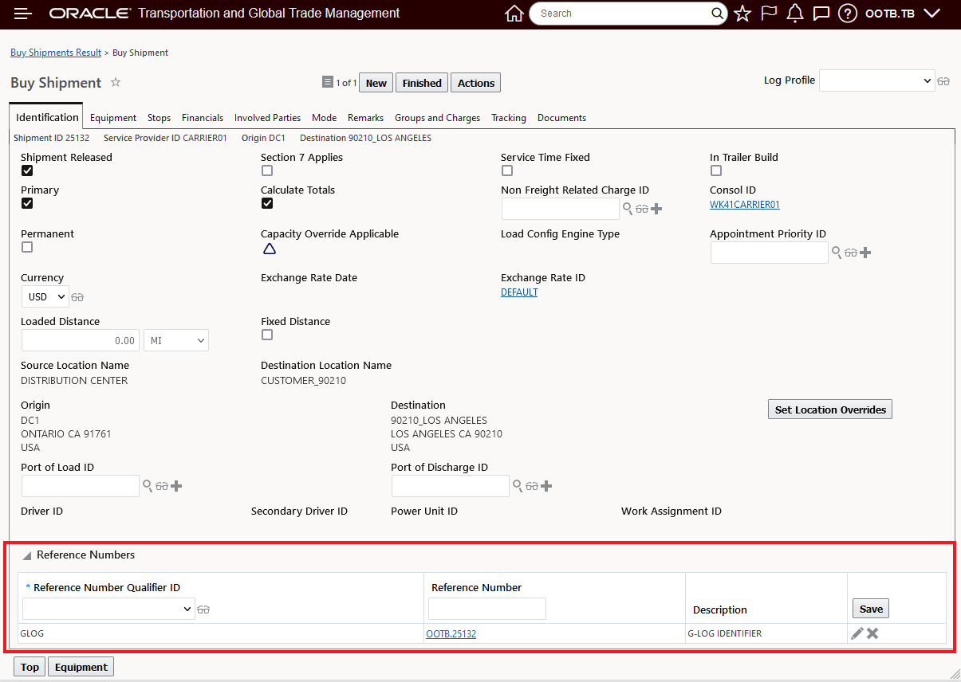
Task: Open the message chat icon
Action: (821, 14)
